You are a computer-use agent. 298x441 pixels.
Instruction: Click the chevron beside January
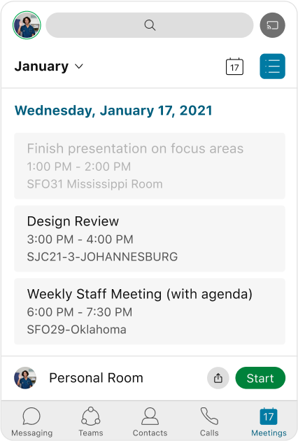point(79,66)
